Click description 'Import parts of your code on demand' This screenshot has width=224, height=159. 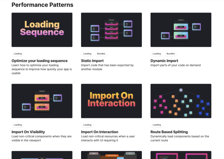click(176, 65)
